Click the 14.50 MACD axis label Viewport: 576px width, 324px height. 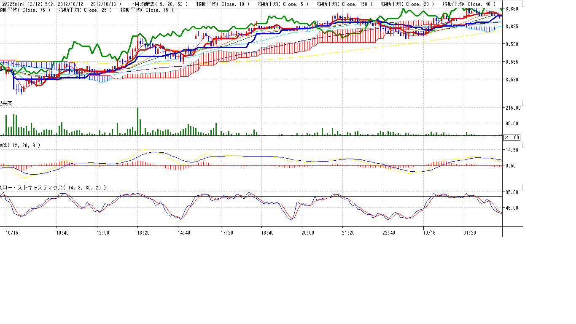click(512, 150)
